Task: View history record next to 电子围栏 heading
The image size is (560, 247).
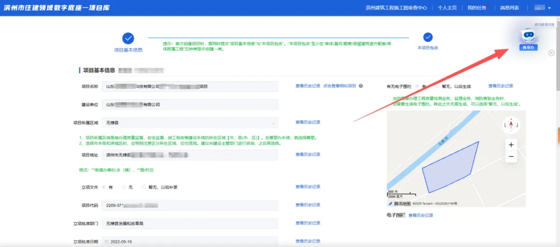Action: point(421,215)
